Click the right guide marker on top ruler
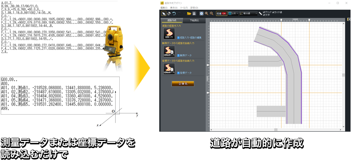 [x=309, y=20]
